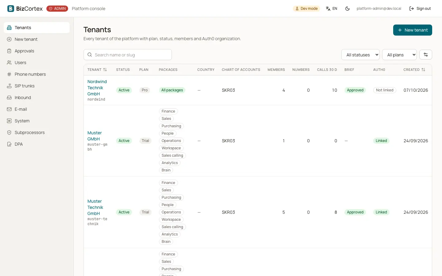The image size is (442, 276).
Task: Open the filter settings sliders icon
Action: tap(426, 55)
